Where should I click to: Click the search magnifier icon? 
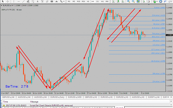click(165, 1)
